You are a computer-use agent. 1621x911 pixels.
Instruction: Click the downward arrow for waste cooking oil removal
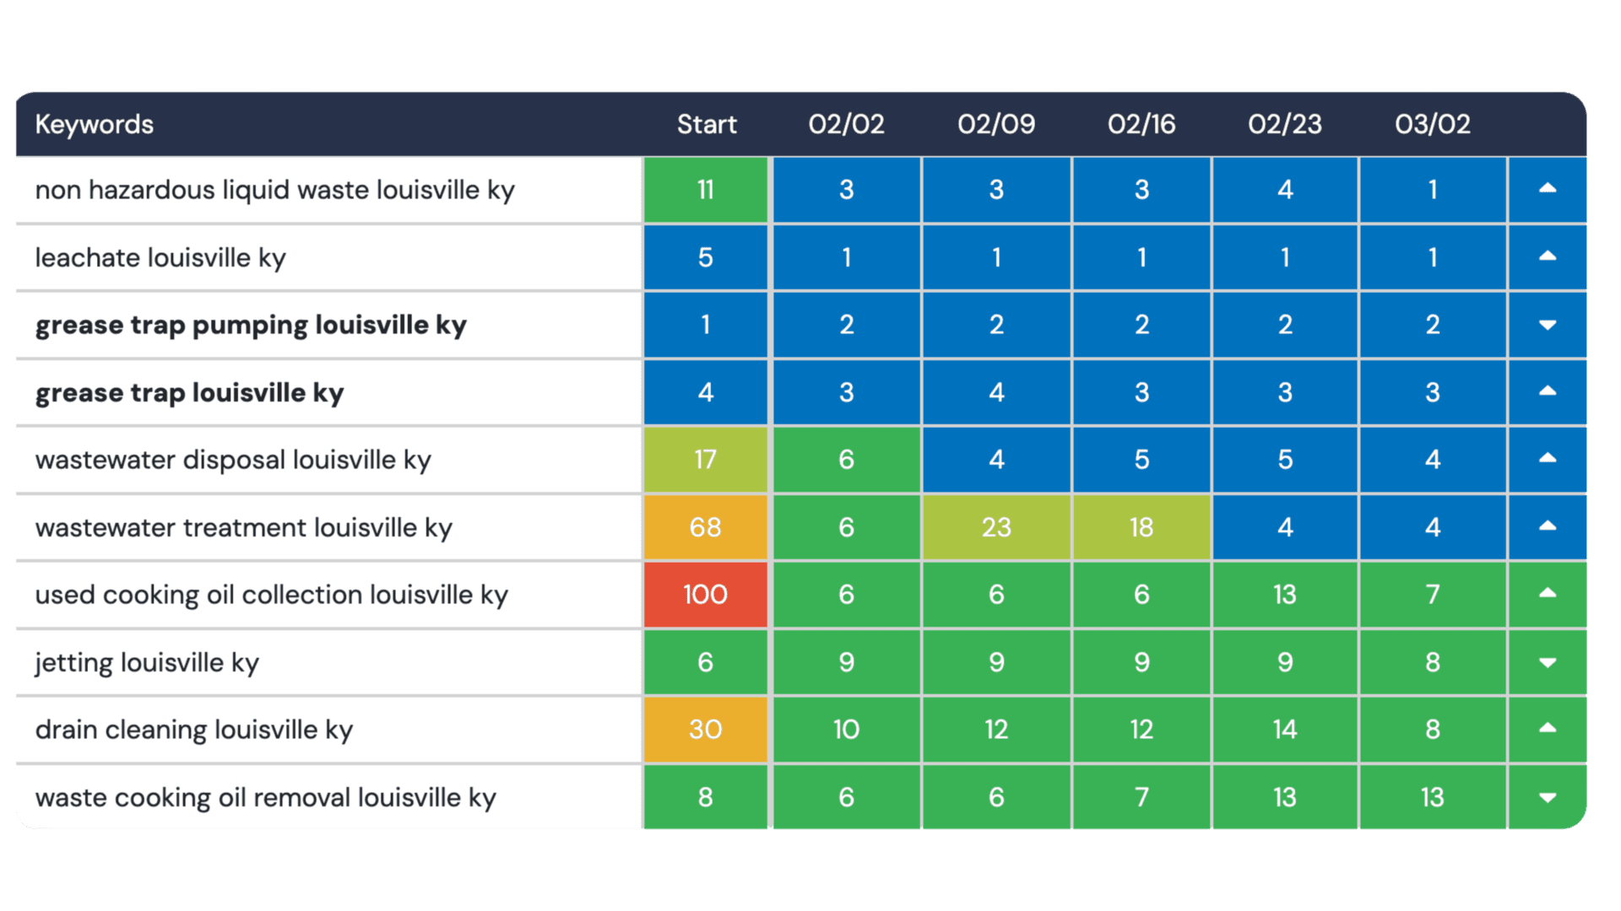(1548, 797)
